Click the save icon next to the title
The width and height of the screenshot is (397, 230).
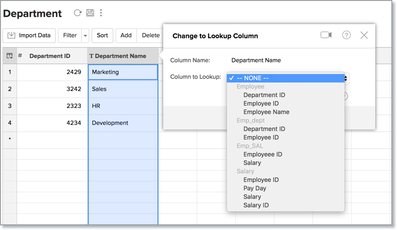point(90,13)
